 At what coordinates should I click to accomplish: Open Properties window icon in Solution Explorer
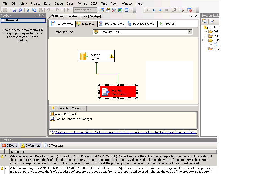pyautogui.click(x=205, y=21)
